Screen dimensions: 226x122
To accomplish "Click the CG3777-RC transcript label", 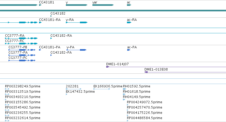I will [x=15, y=41].
